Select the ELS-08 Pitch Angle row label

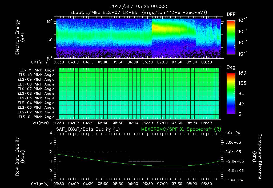pos(36,84)
